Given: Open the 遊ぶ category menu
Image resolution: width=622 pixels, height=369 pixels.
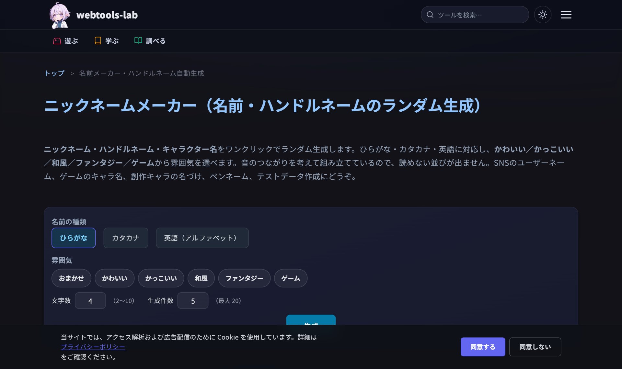Looking at the screenshot, I should (66, 41).
